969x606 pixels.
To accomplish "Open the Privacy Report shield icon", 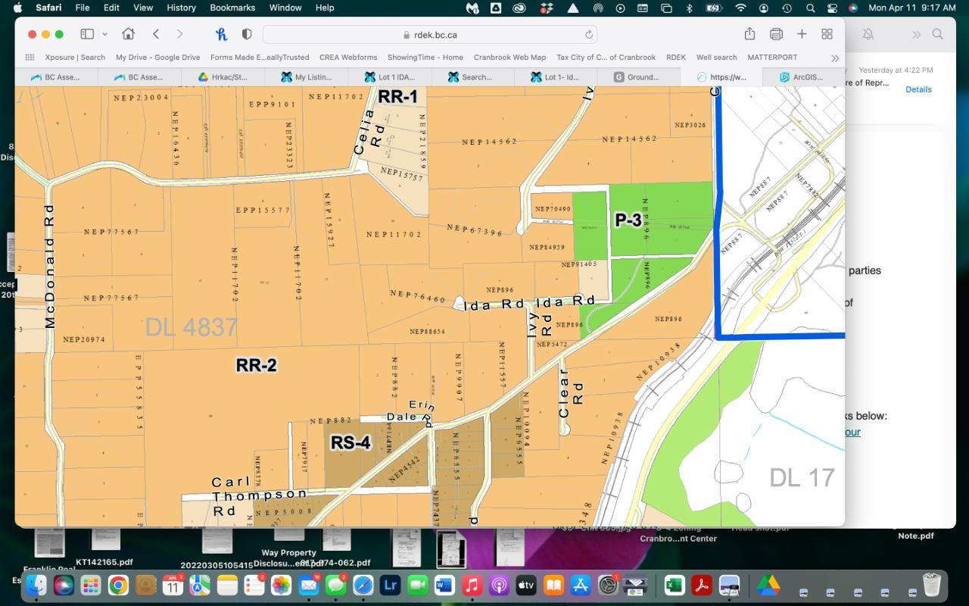I will [x=246, y=34].
